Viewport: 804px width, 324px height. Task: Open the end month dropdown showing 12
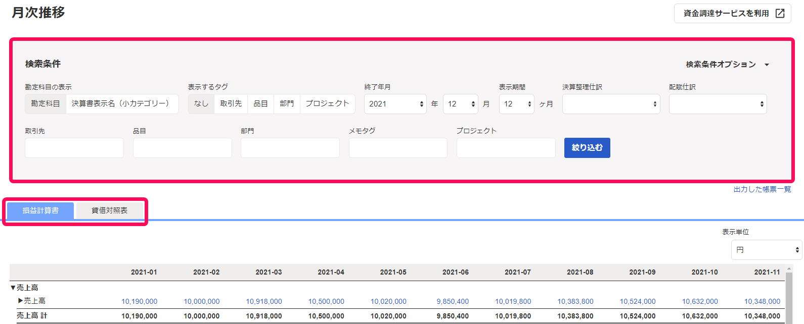[x=461, y=104]
